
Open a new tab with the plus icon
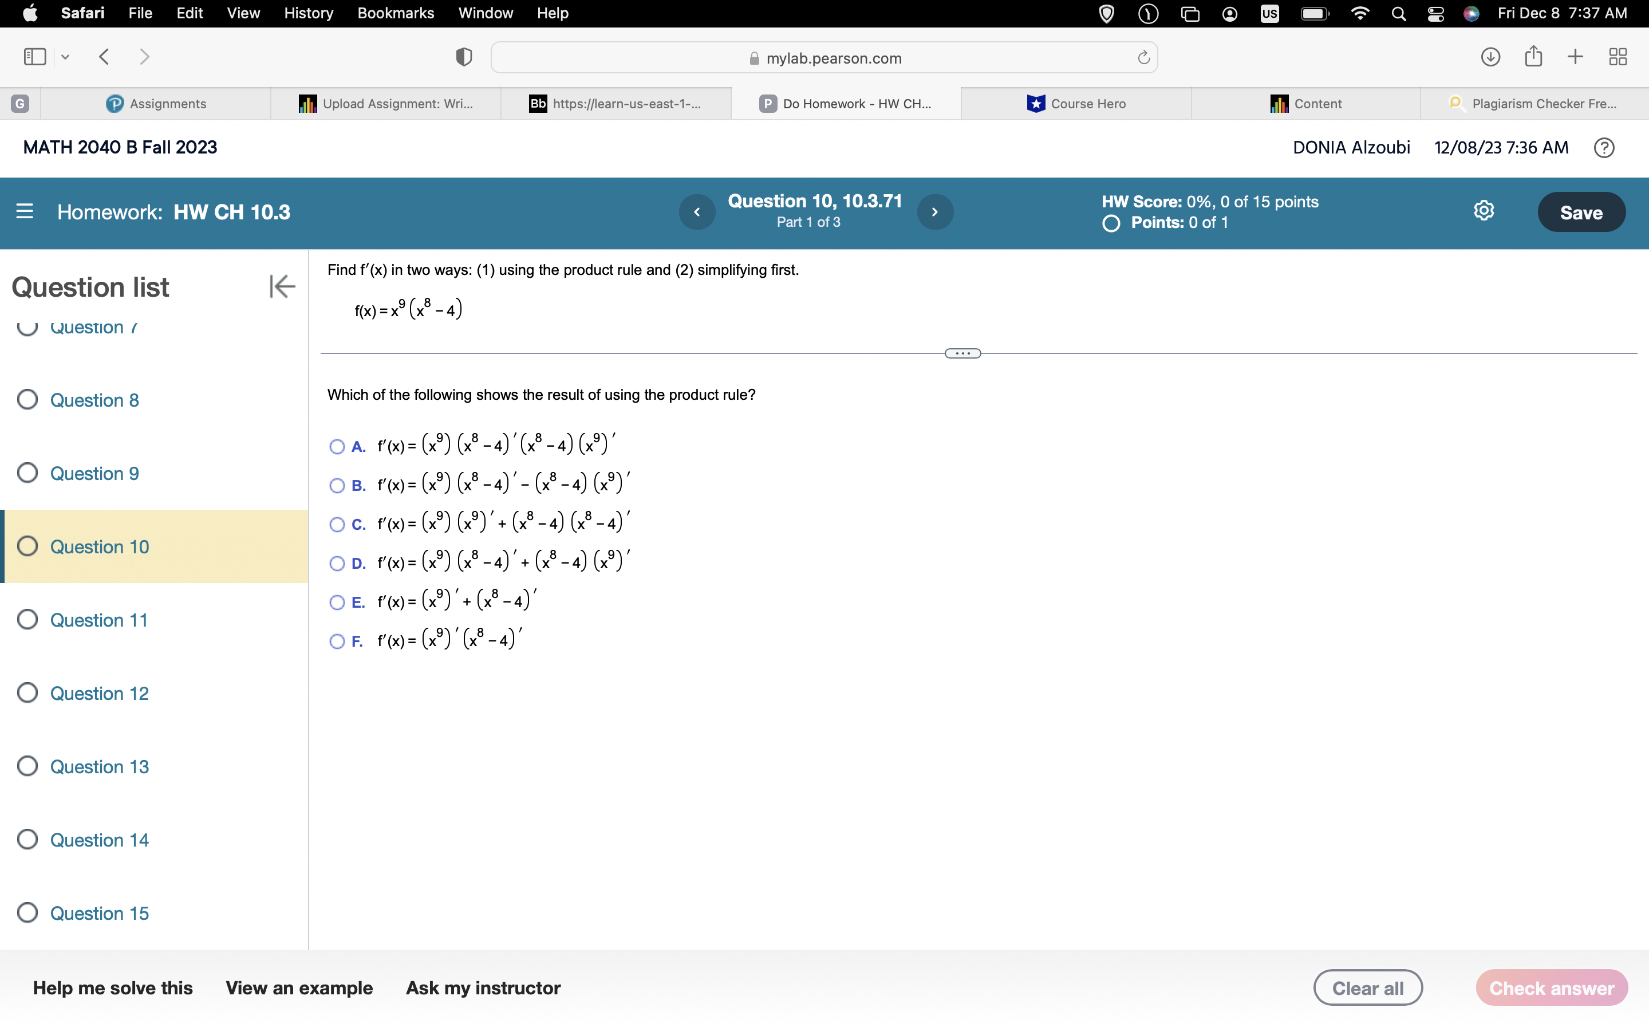[1575, 57]
